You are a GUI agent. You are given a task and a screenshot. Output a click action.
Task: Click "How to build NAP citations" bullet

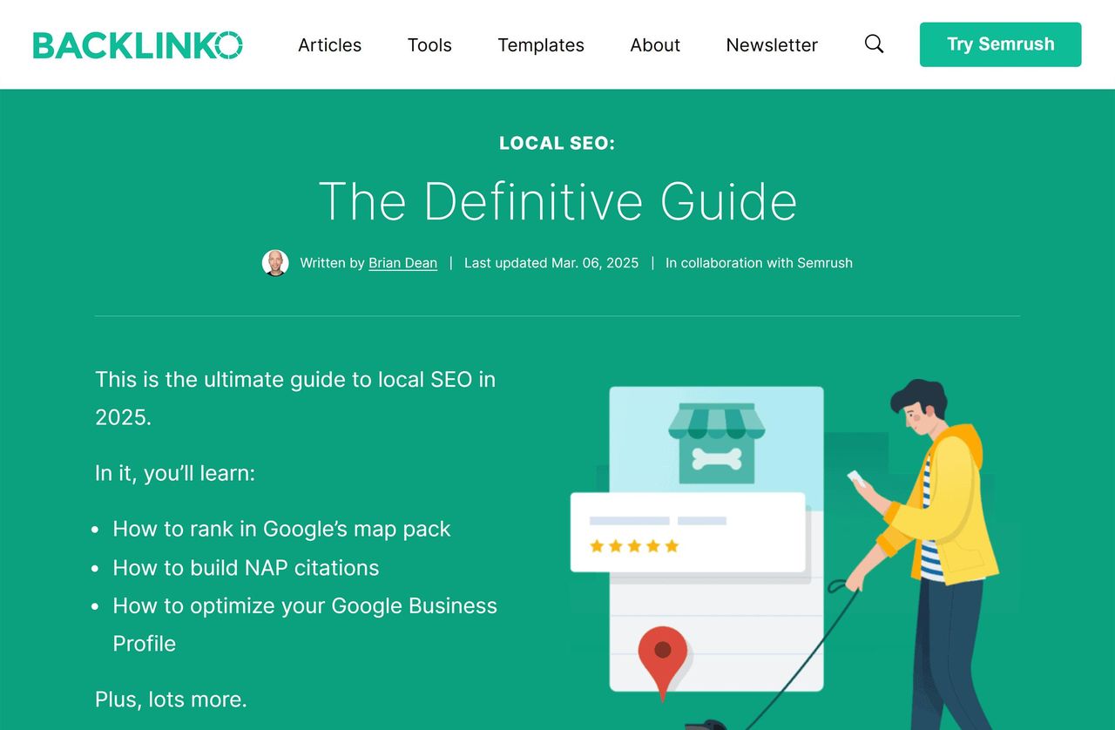(246, 568)
